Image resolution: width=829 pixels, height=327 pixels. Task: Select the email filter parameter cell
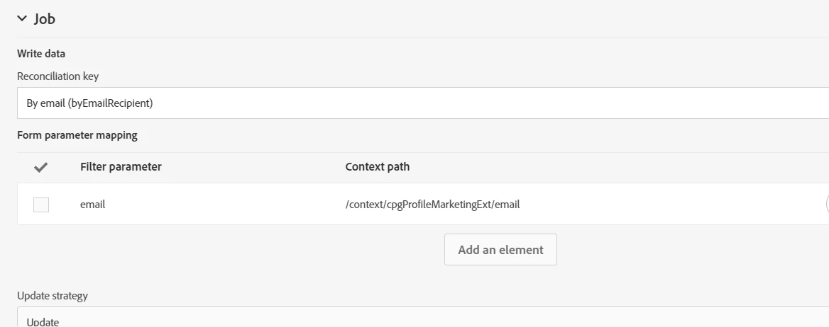93,205
